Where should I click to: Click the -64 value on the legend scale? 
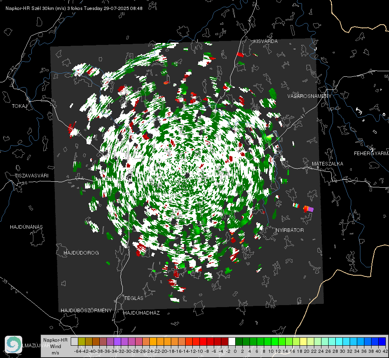click(78, 351)
